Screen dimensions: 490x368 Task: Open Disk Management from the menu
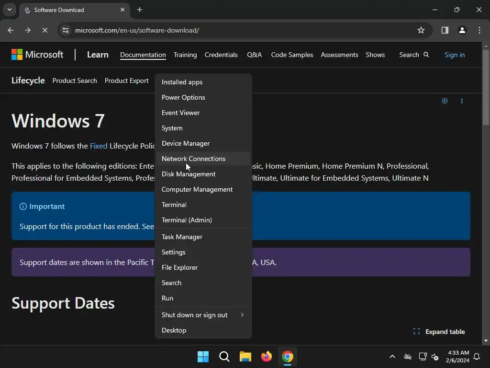pos(203,174)
